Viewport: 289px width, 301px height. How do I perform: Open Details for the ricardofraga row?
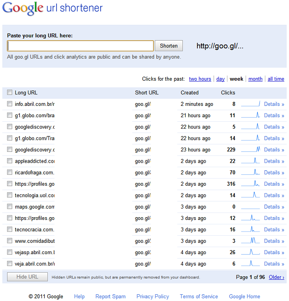tap(274, 173)
